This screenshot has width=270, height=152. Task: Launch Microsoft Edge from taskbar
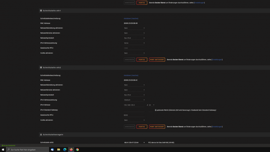click(x=65, y=150)
